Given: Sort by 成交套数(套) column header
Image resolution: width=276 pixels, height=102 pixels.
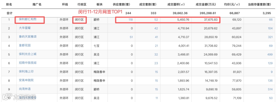Looking at the screenshot, I should (x=148, y=4).
